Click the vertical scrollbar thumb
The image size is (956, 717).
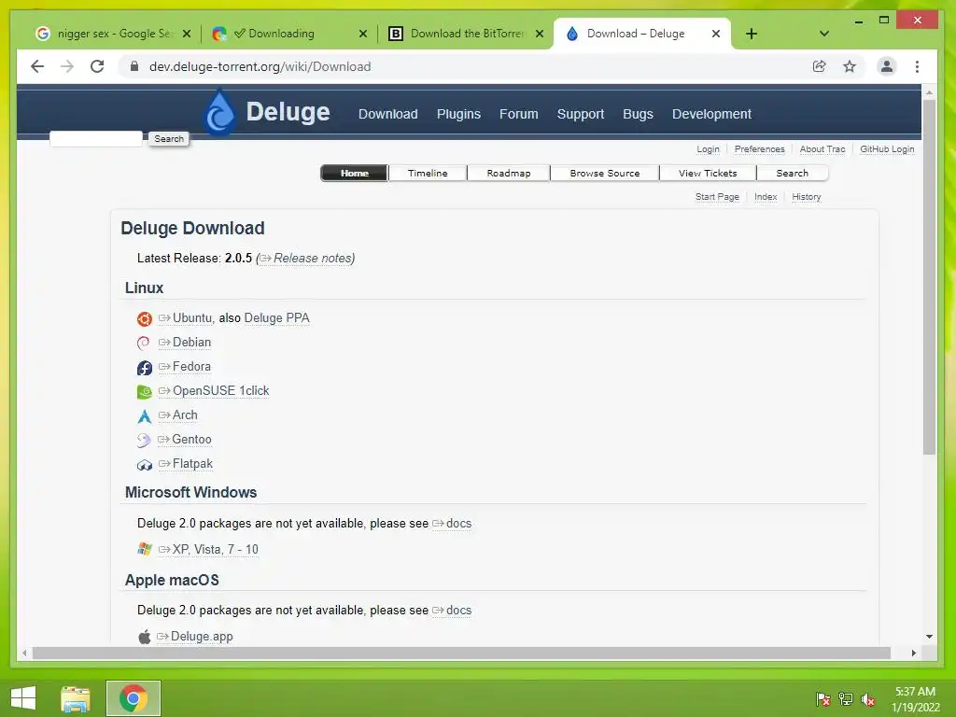tap(929, 277)
